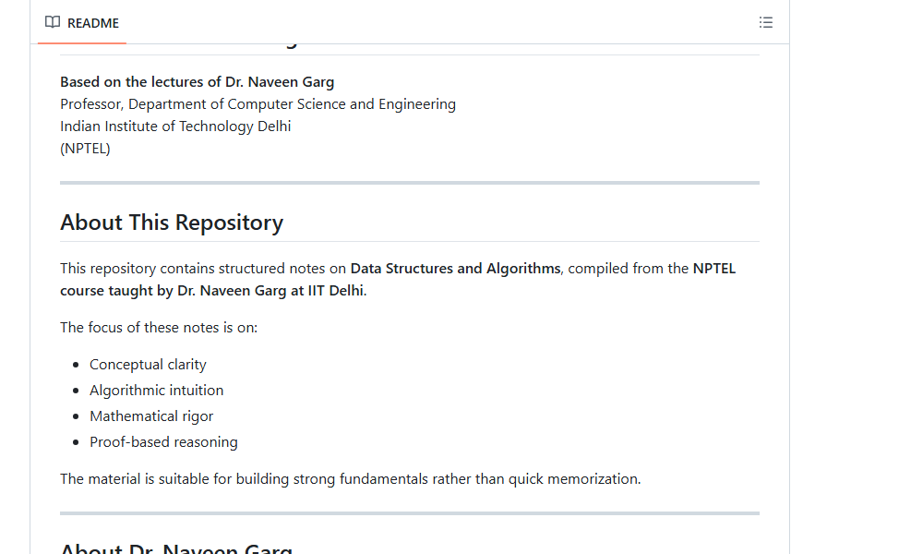This screenshot has width=923, height=554.
Task: Click the 'material is suitable' closing paragraph
Action: click(350, 479)
